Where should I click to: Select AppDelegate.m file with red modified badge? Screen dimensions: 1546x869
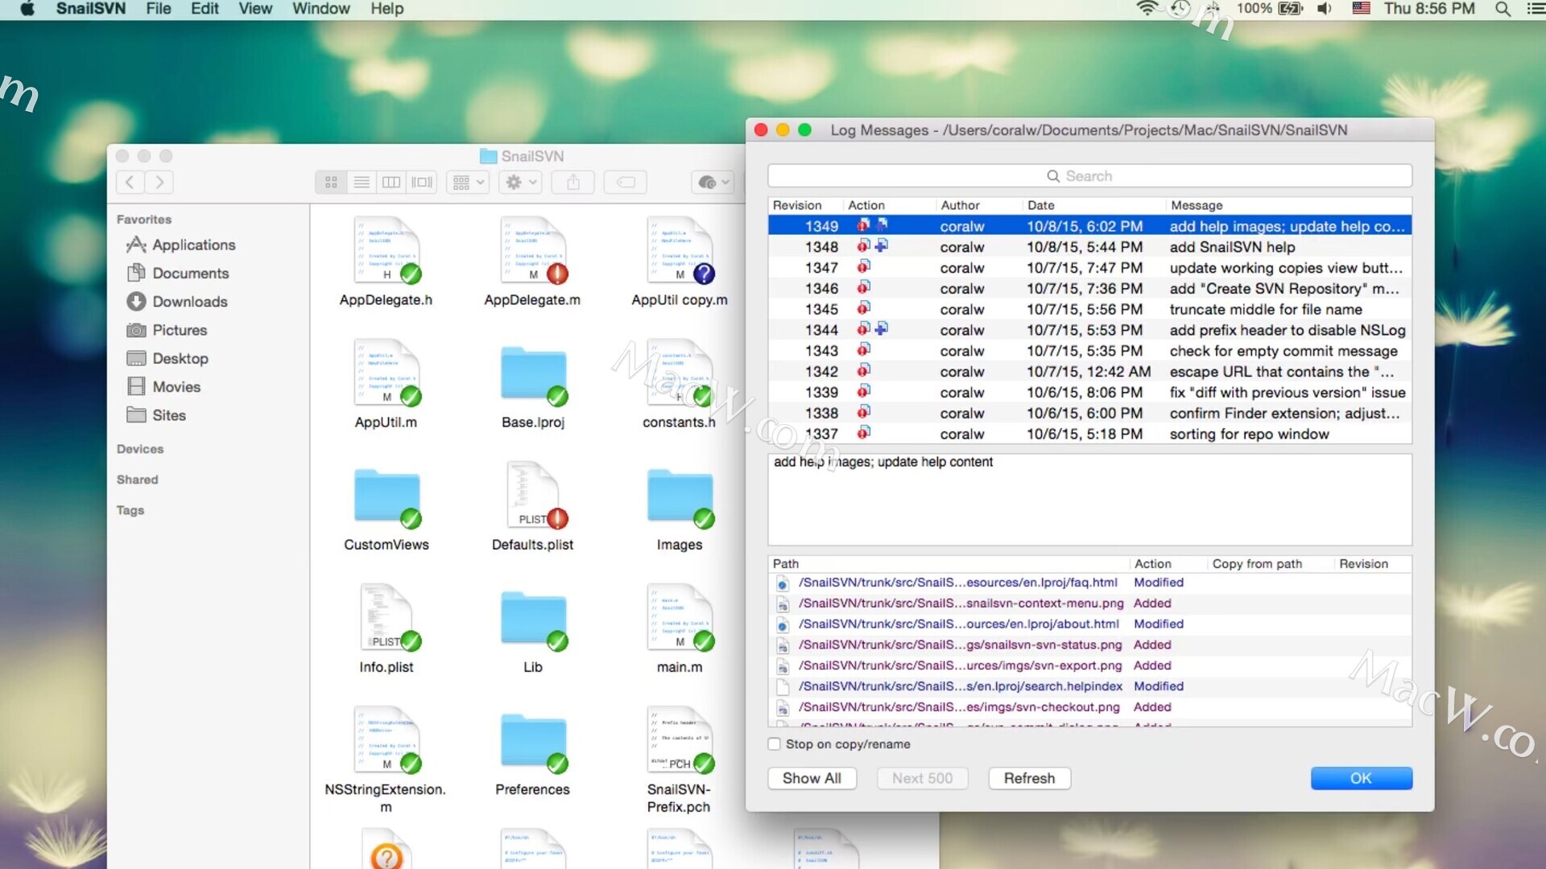(533, 250)
